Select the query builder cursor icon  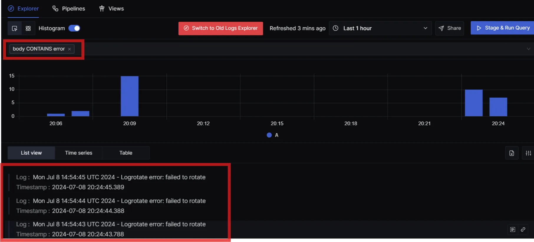click(x=14, y=28)
